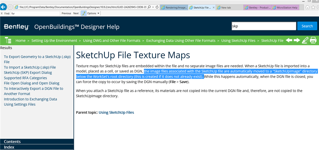Image resolution: width=319 pixels, height=150 pixels.
Task: Open Using DWG and Other File Formats breadcrumb
Action: click(112, 41)
